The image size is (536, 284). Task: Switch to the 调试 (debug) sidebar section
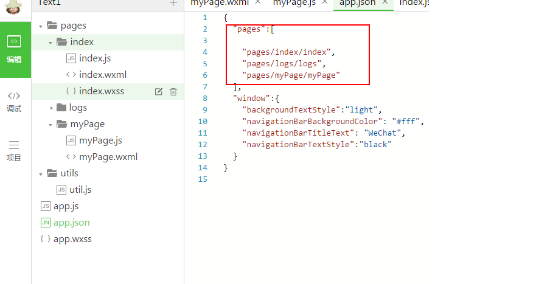[x=14, y=102]
